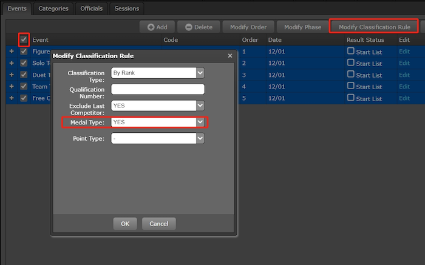Close the Modify Classification Rule dialog
Image resolution: width=425 pixels, height=265 pixels.
click(229, 56)
